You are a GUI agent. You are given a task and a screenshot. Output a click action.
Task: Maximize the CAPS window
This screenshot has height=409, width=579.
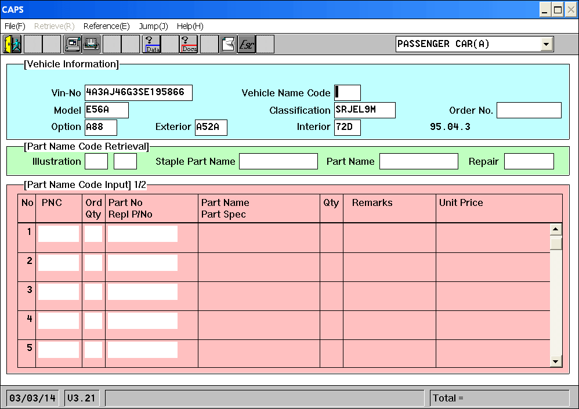pos(558,10)
